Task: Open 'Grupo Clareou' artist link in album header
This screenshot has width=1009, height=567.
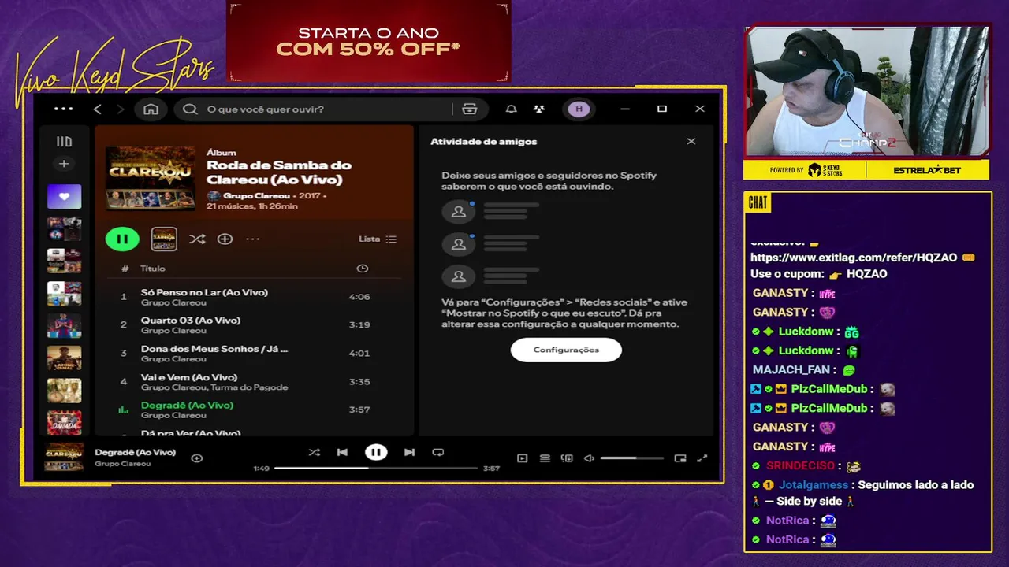Action: (256, 195)
